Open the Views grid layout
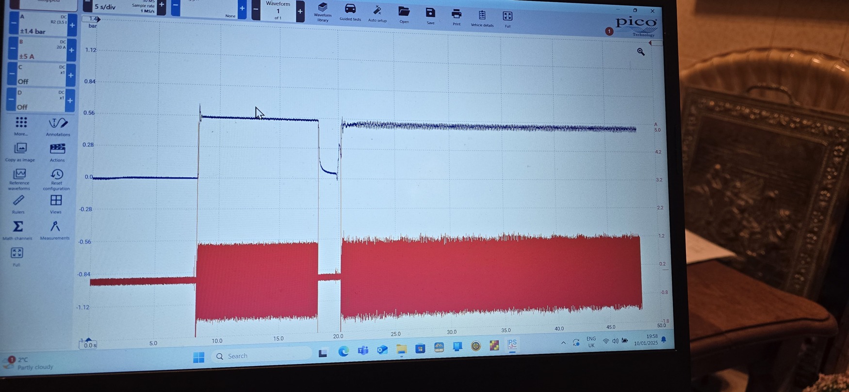The height and width of the screenshot is (392, 849). tap(56, 204)
